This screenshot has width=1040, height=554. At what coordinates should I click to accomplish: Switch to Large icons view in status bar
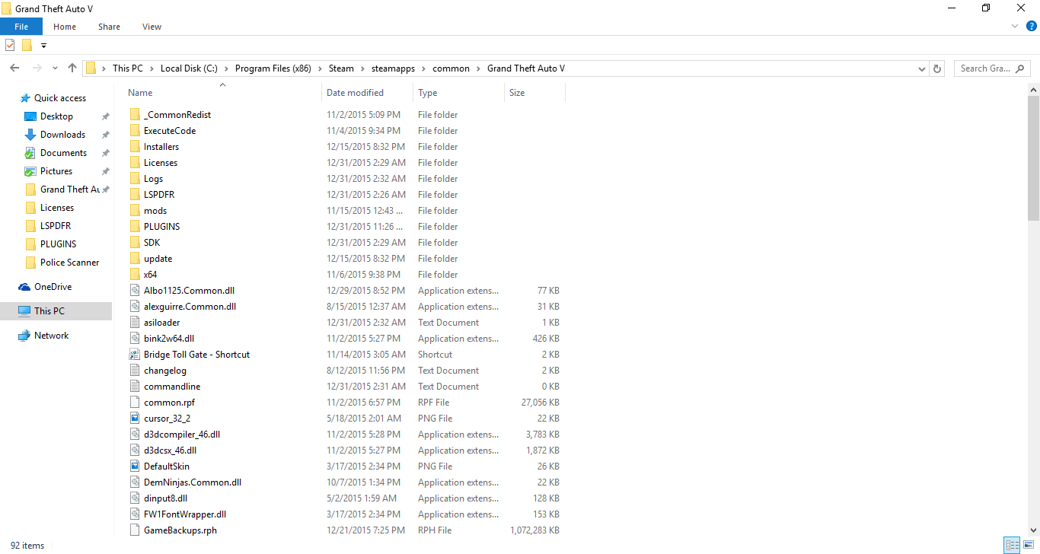[1027, 546]
